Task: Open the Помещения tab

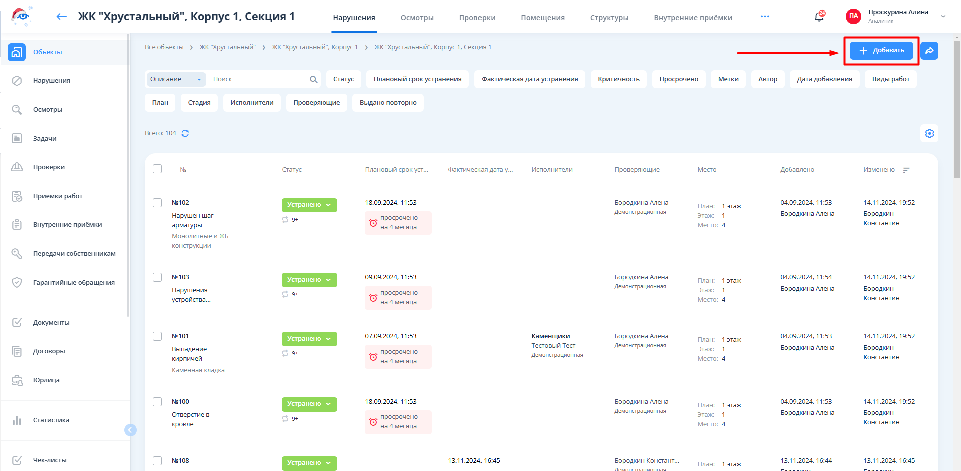Action: [x=542, y=18]
